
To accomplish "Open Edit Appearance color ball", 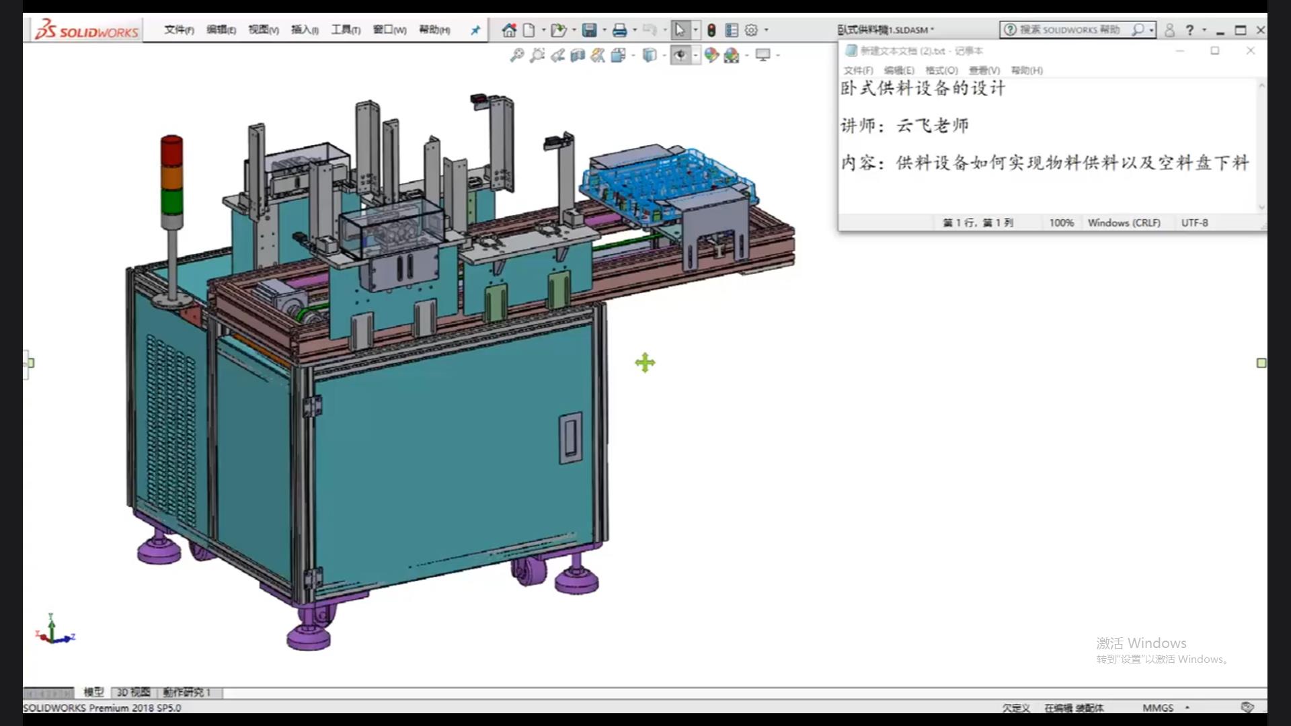I will (x=711, y=55).
